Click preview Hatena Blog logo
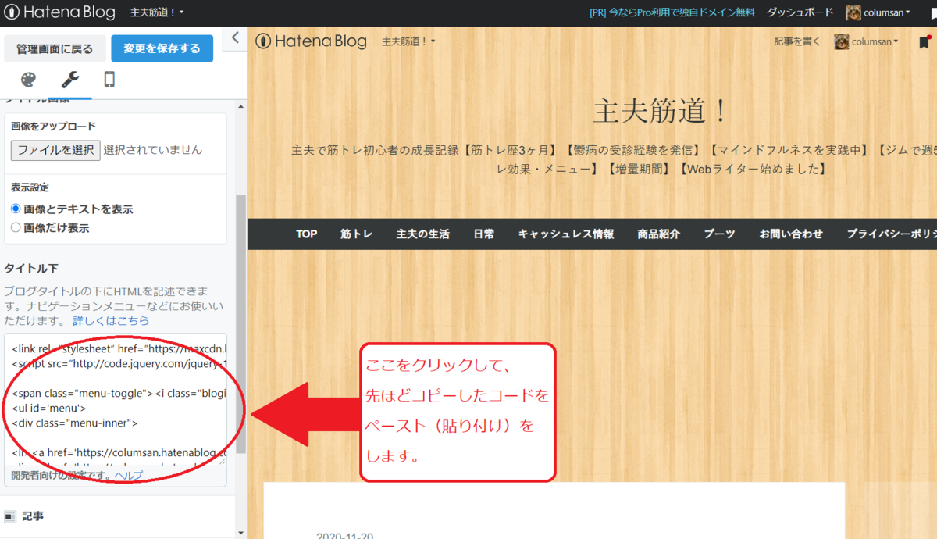Screen dimensions: 937x539 coord(311,41)
